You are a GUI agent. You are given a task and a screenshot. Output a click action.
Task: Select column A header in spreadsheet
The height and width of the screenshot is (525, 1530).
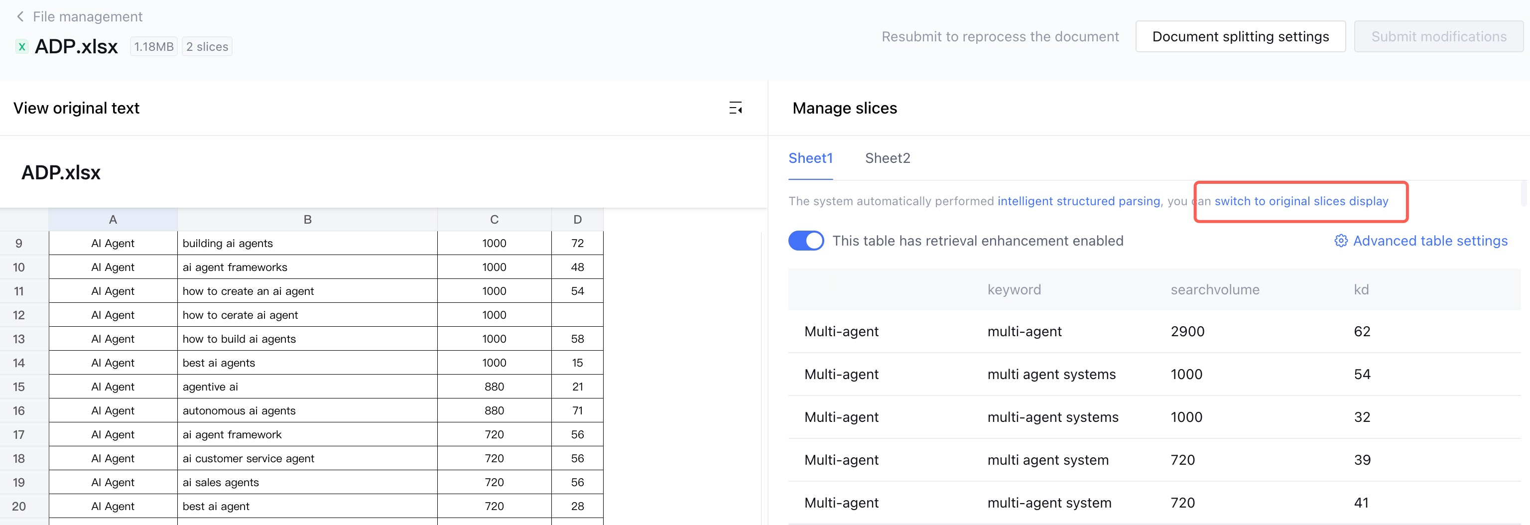pyautogui.click(x=113, y=220)
